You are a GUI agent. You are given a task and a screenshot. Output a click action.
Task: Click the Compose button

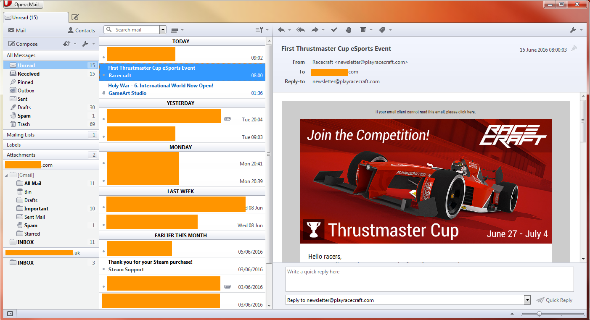click(23, 44)
